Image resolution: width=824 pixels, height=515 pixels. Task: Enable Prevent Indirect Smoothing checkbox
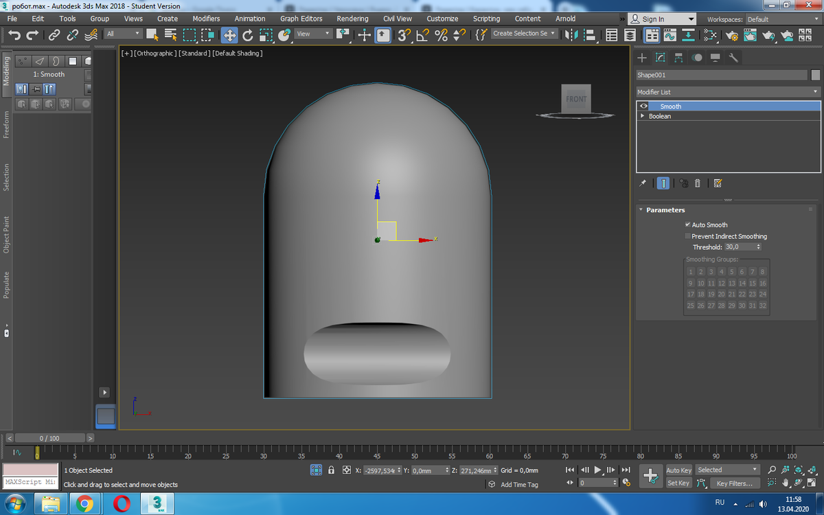687,236
